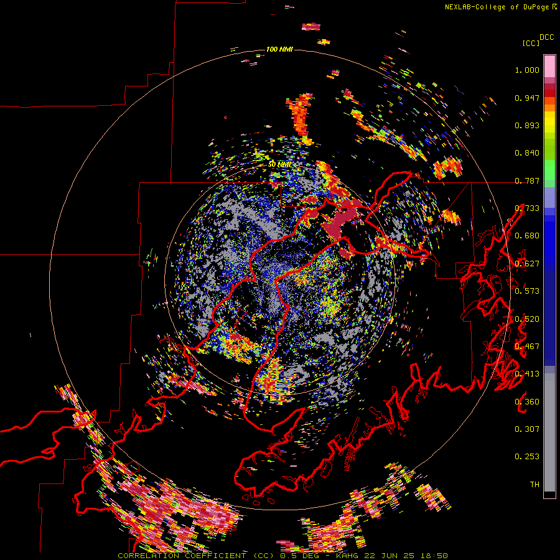This screenshot has height=560, width=560.
Task: Select the 0.627 scale value
Action: click(x=527, y=264)
